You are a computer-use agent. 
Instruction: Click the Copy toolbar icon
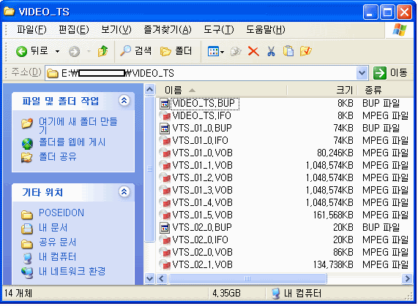288,51
